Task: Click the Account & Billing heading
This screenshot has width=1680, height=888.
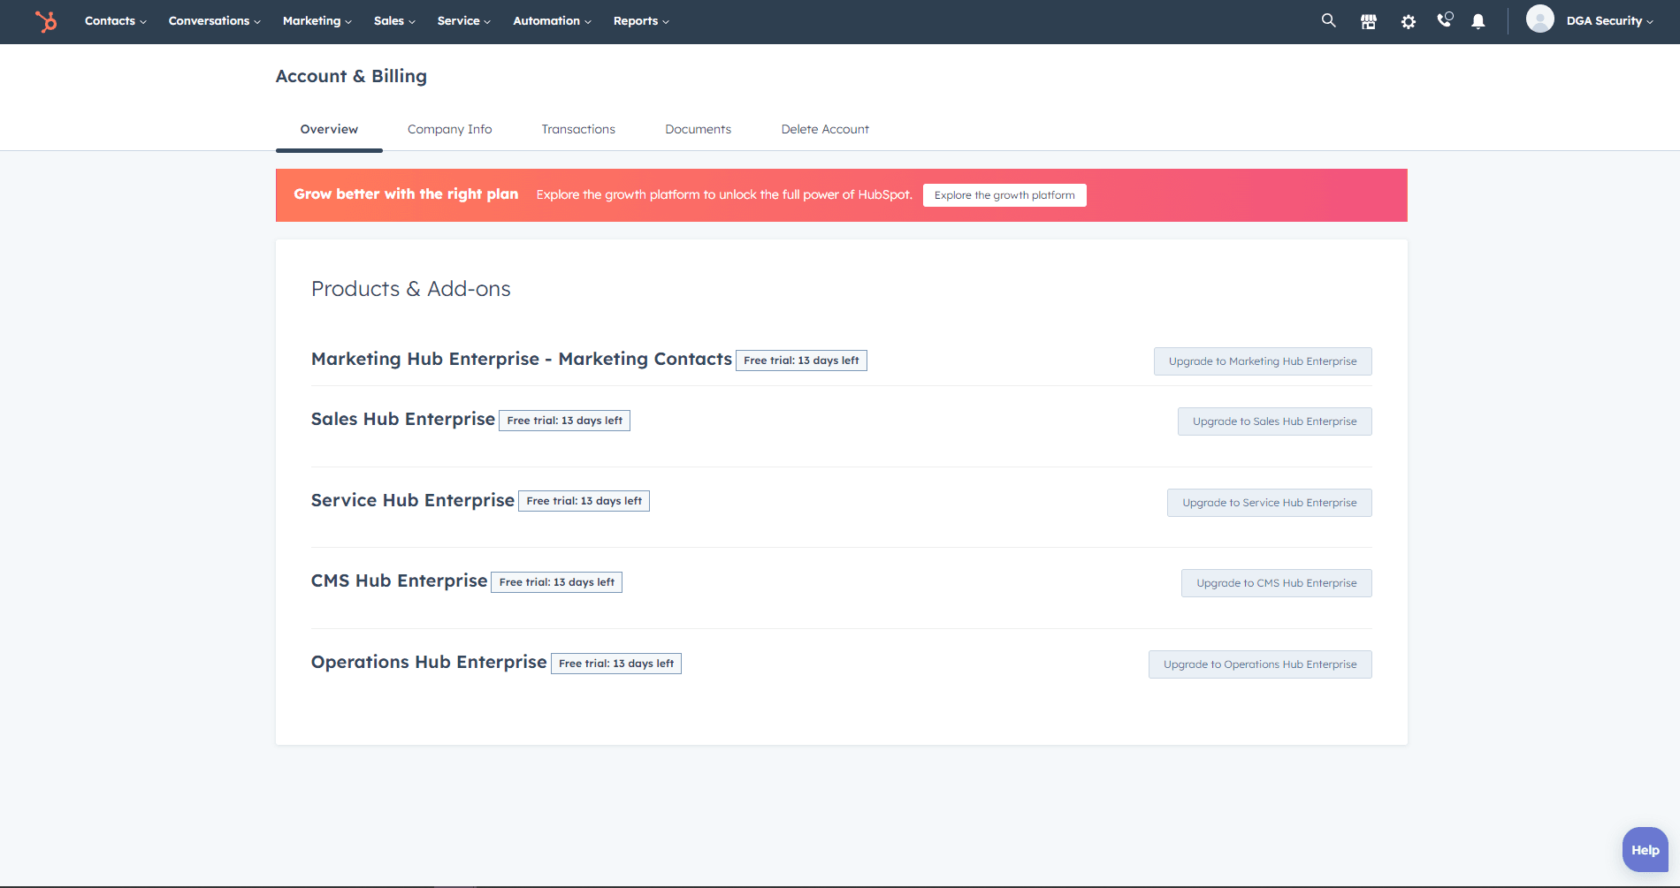Action: 351,76
